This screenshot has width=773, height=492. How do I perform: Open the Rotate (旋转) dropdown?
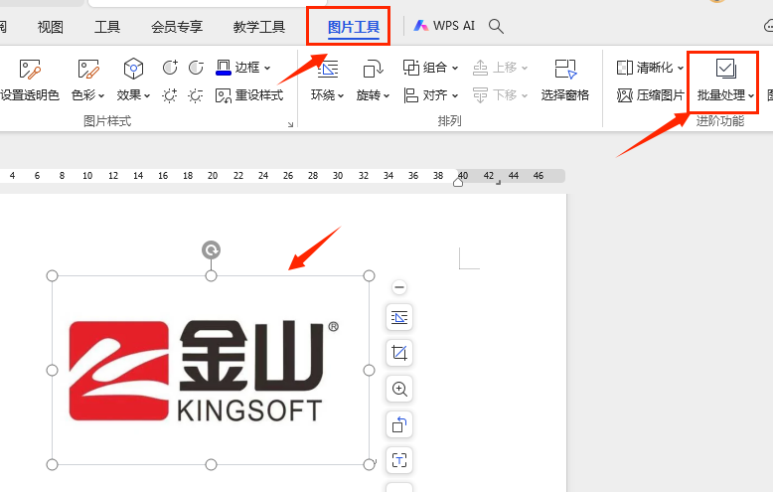[373, 81]
